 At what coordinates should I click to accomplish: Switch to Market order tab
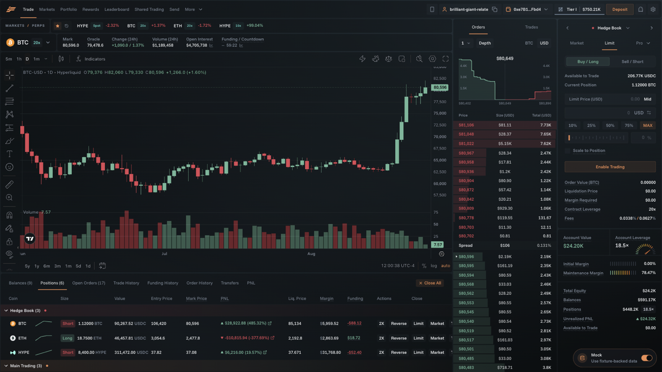point(577,43)
